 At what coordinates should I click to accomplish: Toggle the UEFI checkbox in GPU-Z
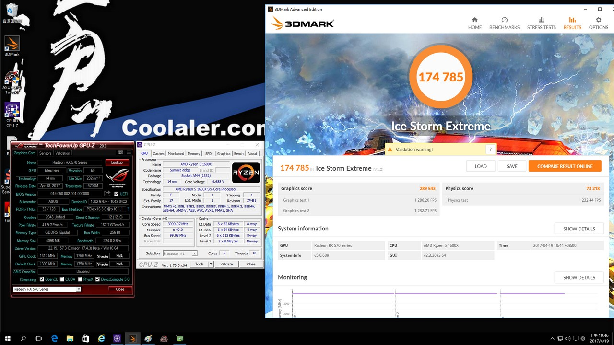116,194
